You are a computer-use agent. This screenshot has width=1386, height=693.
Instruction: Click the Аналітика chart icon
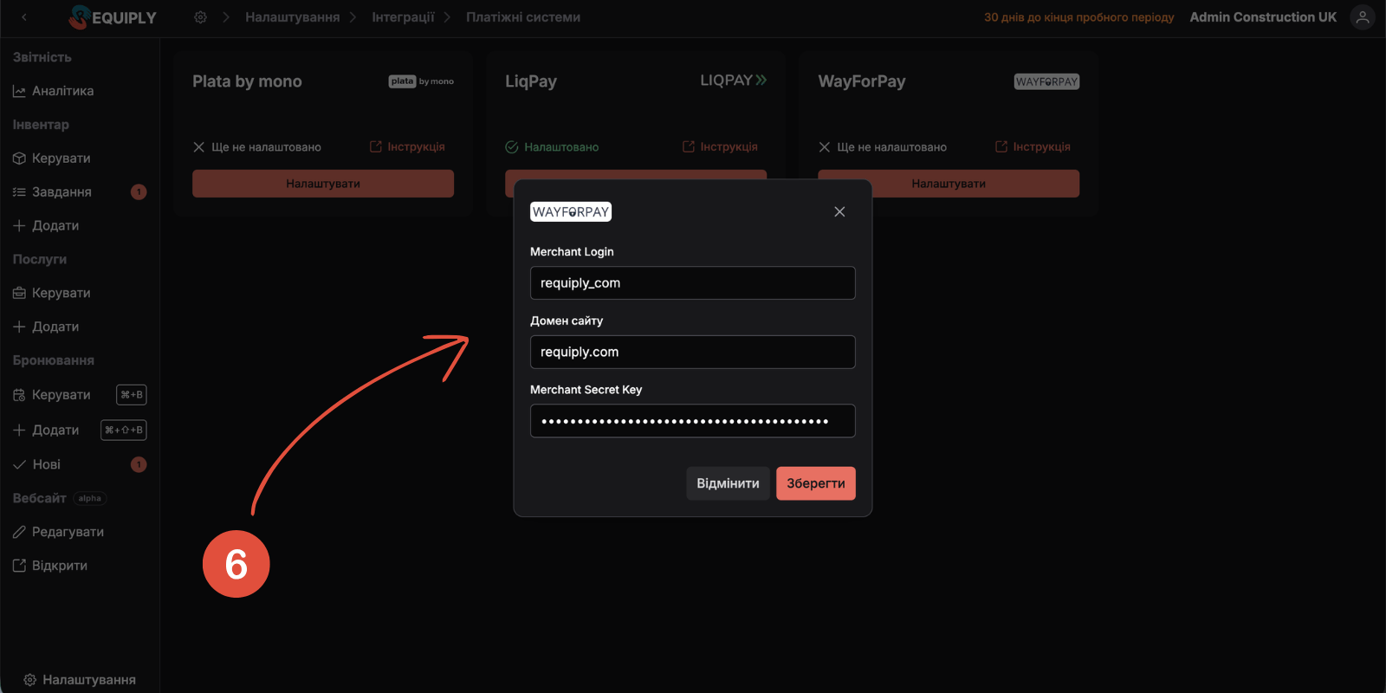click(19, 91)
